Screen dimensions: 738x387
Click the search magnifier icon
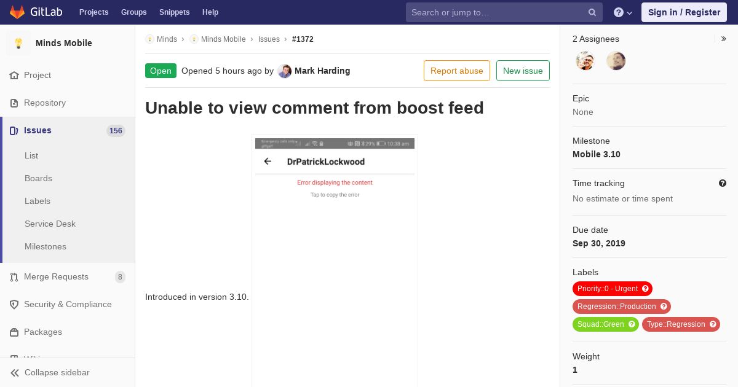(592, 12)
